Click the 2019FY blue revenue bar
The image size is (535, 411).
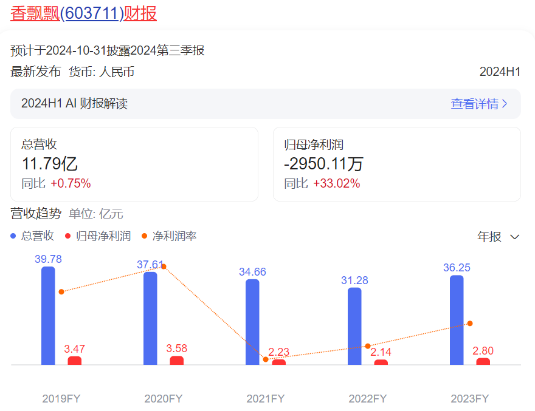48,316
